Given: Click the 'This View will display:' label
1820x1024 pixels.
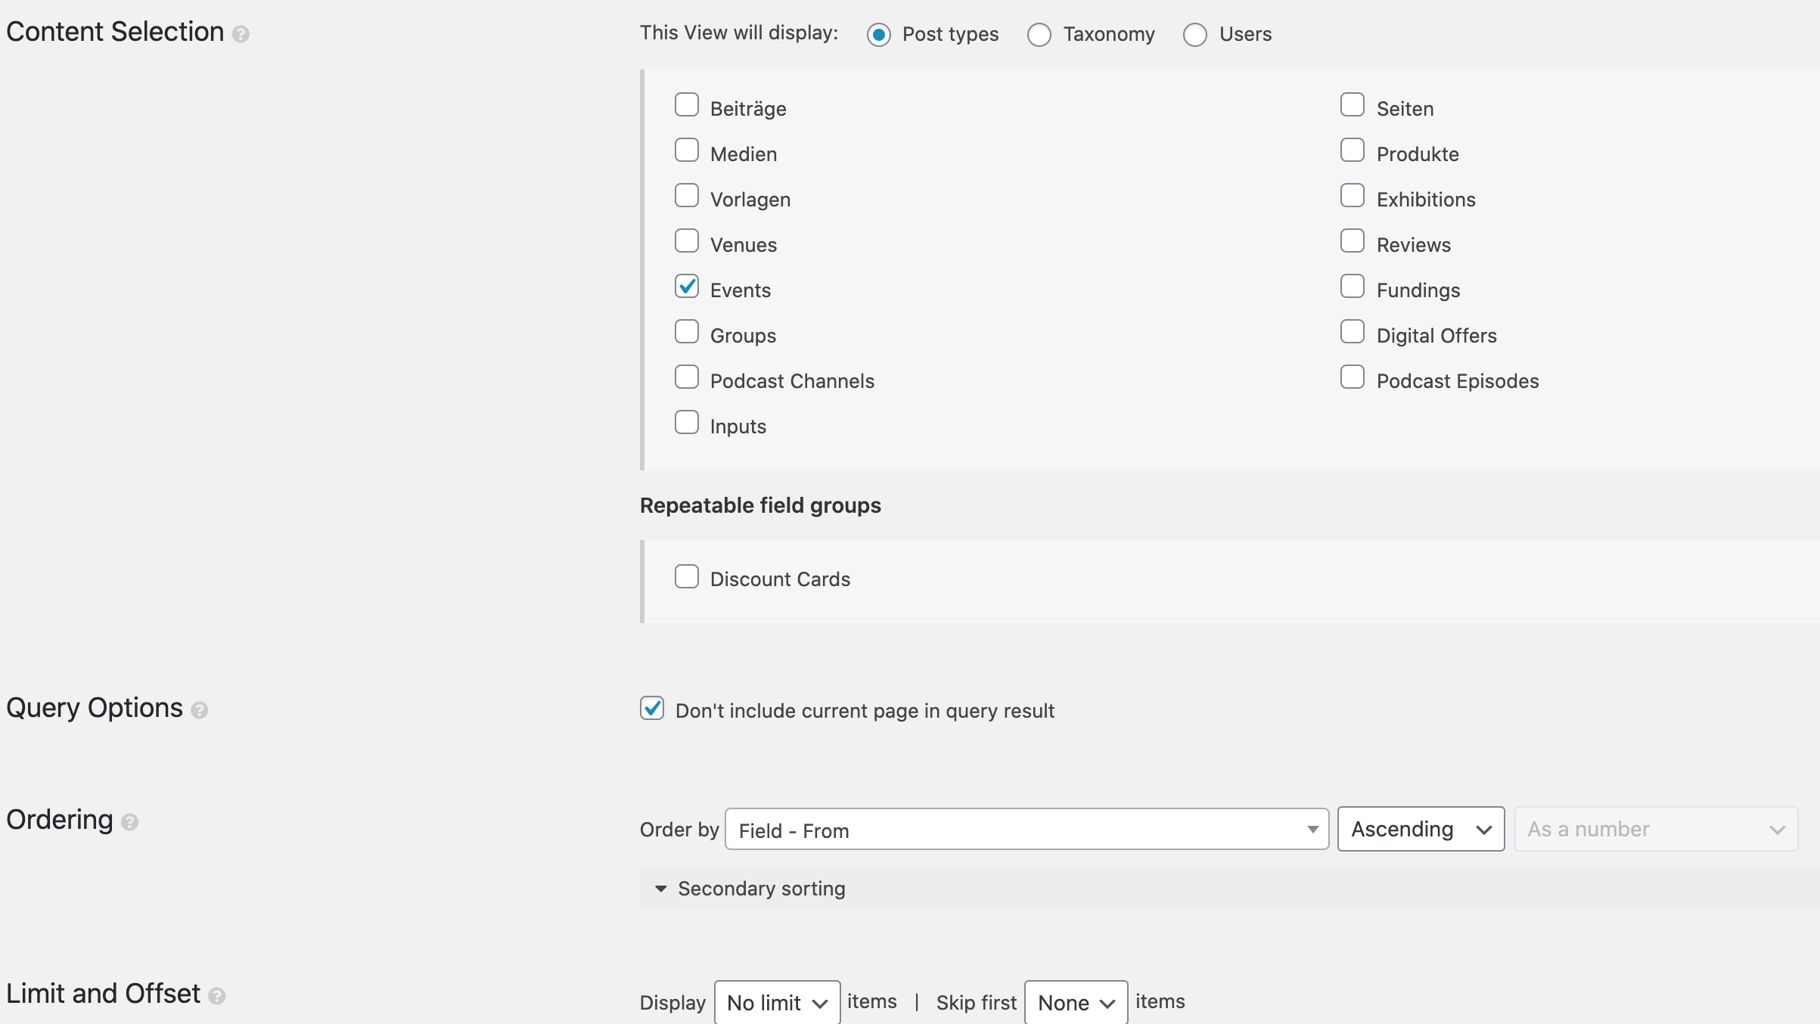Looking at the screenshot, I should point(739,33).
